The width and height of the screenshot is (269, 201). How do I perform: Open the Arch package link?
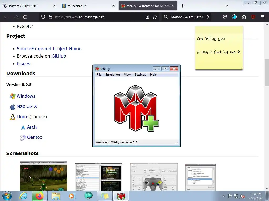click(x=32, y=127)
